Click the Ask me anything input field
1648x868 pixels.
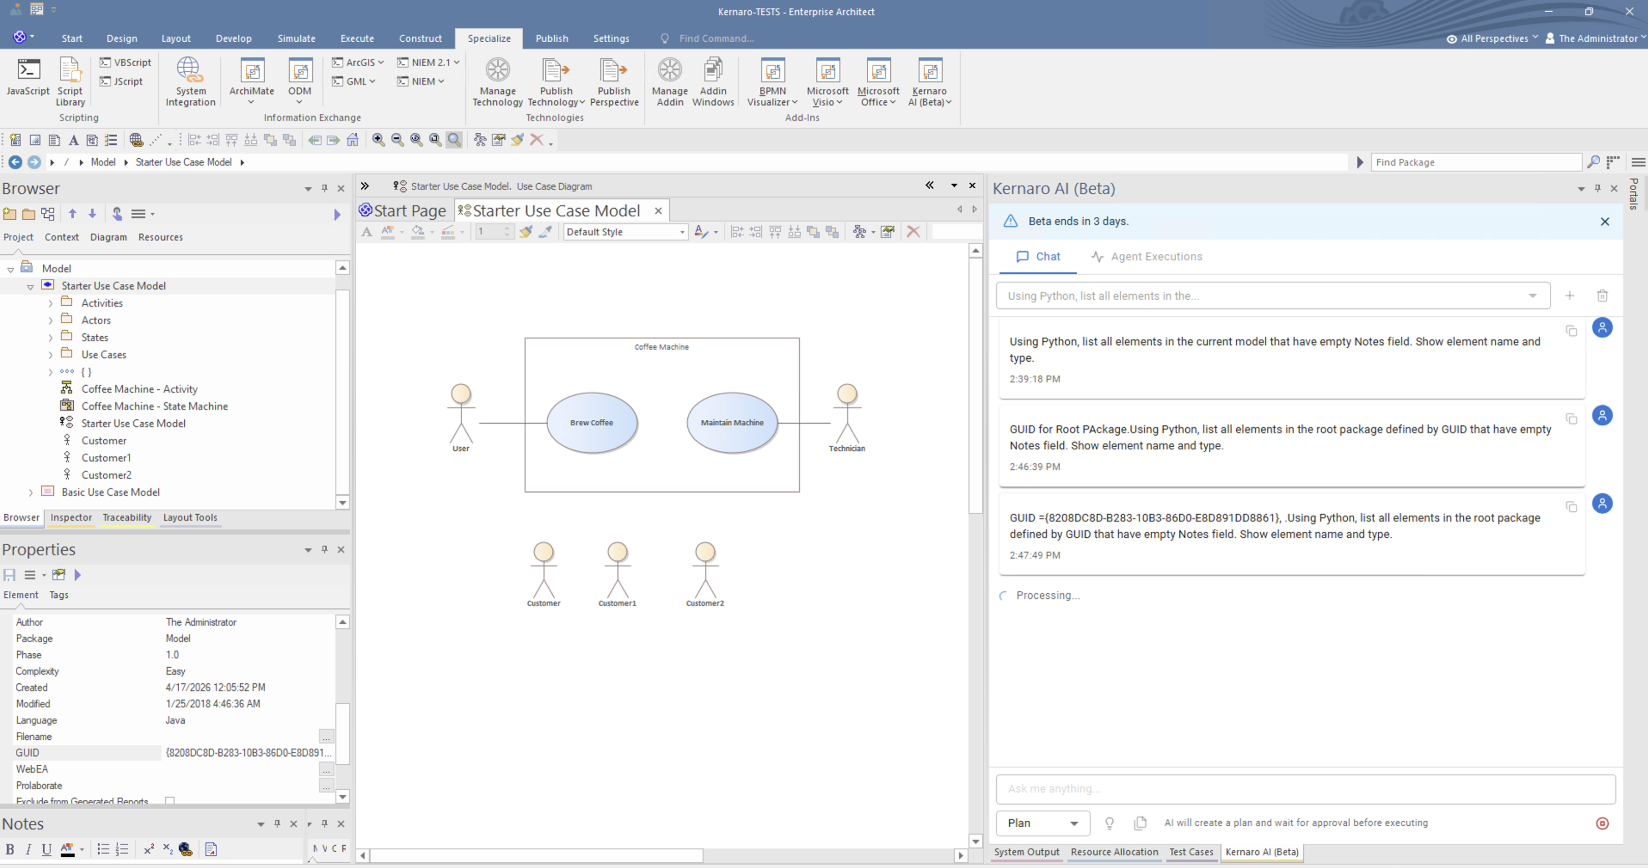click(x=1305, y=789)
